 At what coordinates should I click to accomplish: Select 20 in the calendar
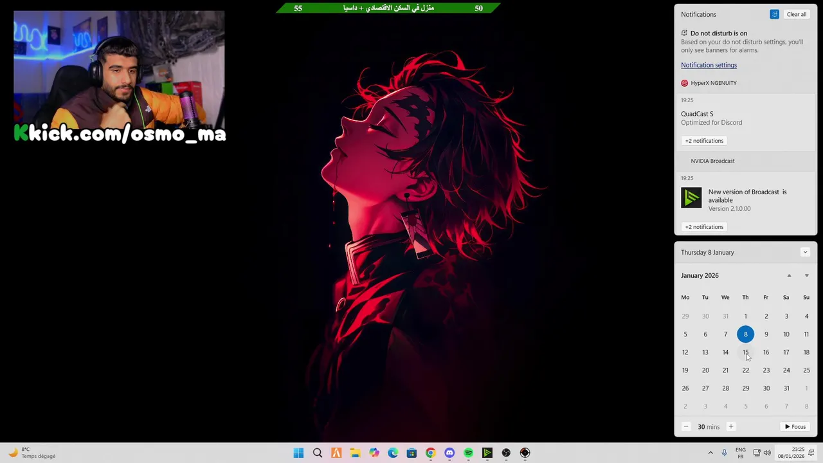tap(705, 370)
